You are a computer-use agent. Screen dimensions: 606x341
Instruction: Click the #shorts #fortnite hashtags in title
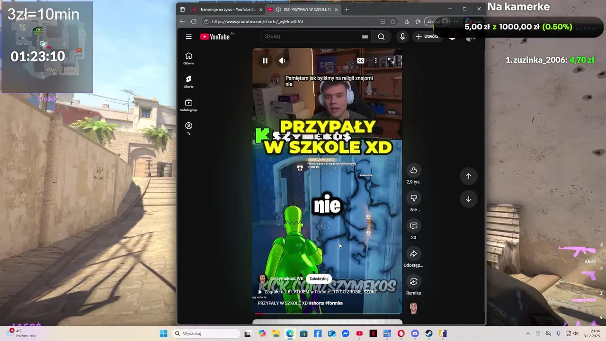[326, 303]
